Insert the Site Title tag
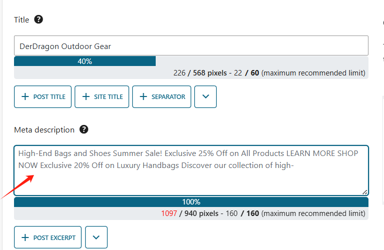The height and width of the screenshot is (250, 384). pyautogui.click(x=102, y=96)
